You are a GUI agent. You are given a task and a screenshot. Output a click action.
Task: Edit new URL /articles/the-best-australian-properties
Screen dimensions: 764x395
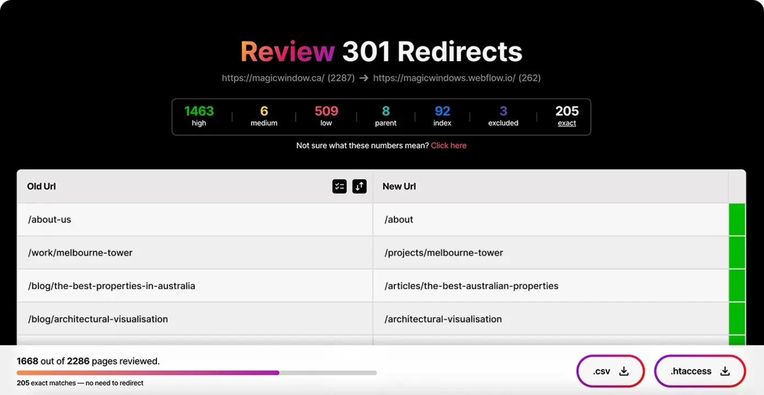(471, 286)
